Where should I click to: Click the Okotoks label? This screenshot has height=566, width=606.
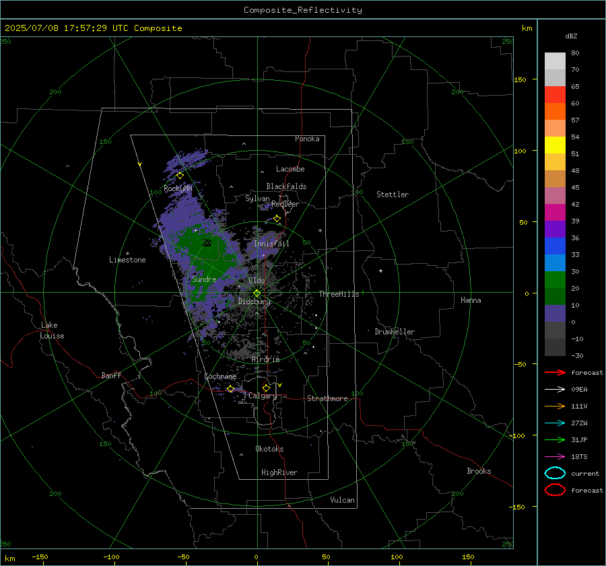coord(269,449)
